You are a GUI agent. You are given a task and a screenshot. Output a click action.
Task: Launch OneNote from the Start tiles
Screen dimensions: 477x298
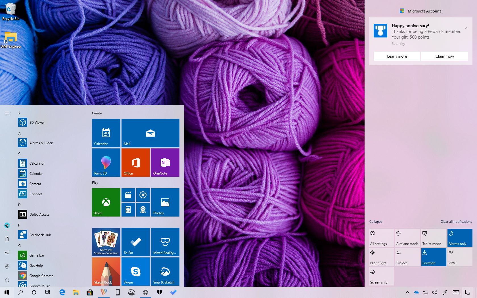point(165,162)
